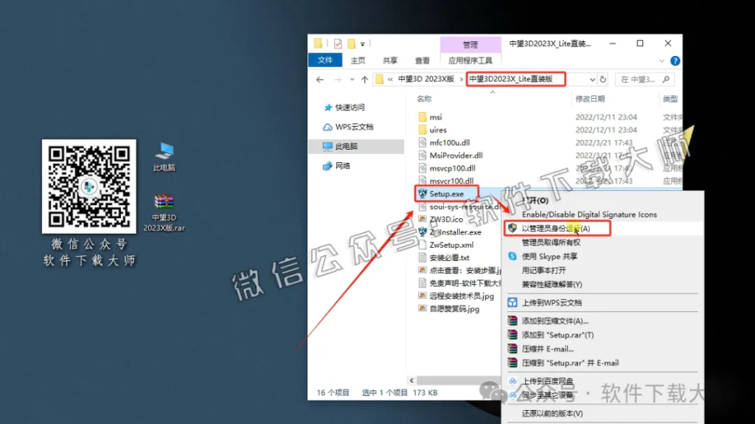
Task: Choose 添加到压缩文件(A)... in context menu
Action: tap(554, 321)
